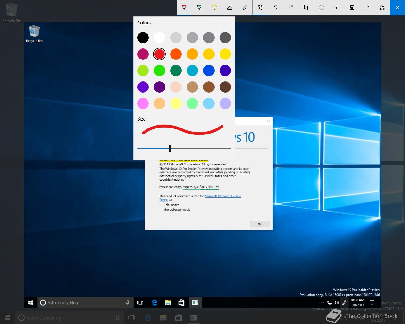405x324 pixels.
Task: Clear all ink with the trash icon
Action: (337, 8)
